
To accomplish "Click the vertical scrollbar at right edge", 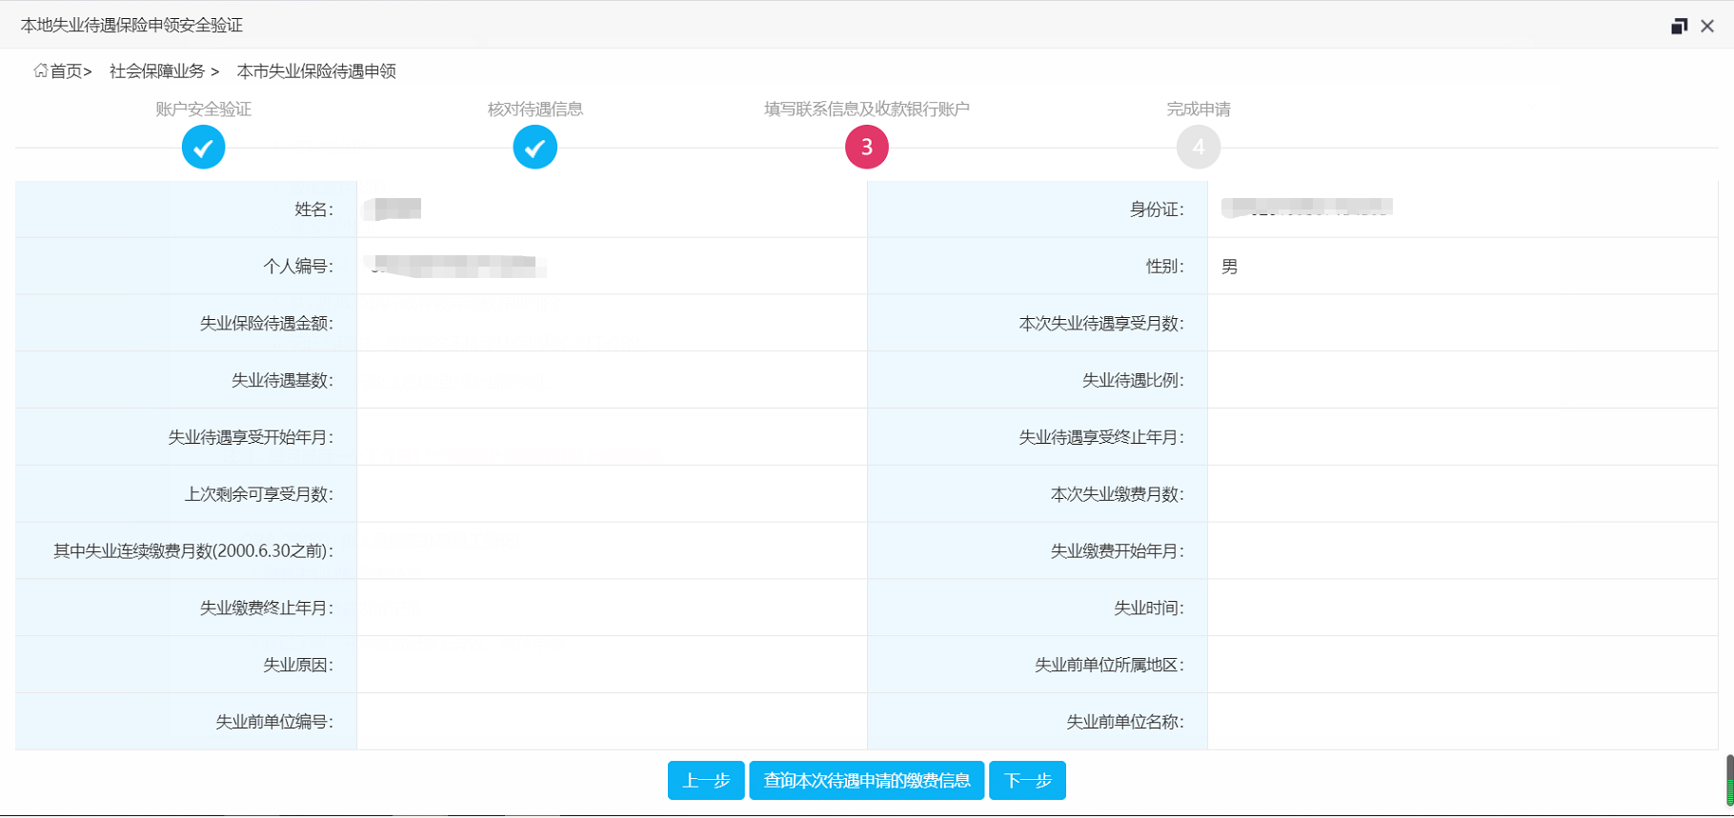I will click(1728, 781).
